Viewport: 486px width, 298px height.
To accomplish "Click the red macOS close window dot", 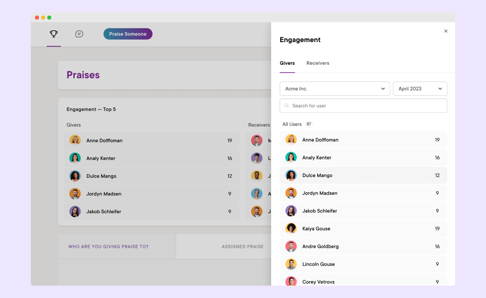I will coord(37,18).
